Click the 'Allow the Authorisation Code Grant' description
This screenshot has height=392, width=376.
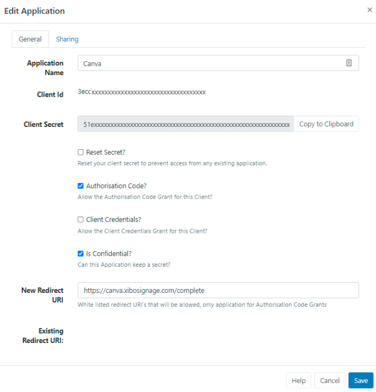tap(145, 197)
